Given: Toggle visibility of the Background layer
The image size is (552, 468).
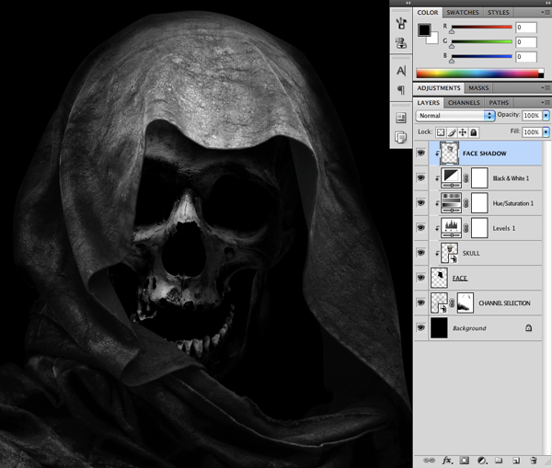Looking at the screenshot, I should 422,327.
